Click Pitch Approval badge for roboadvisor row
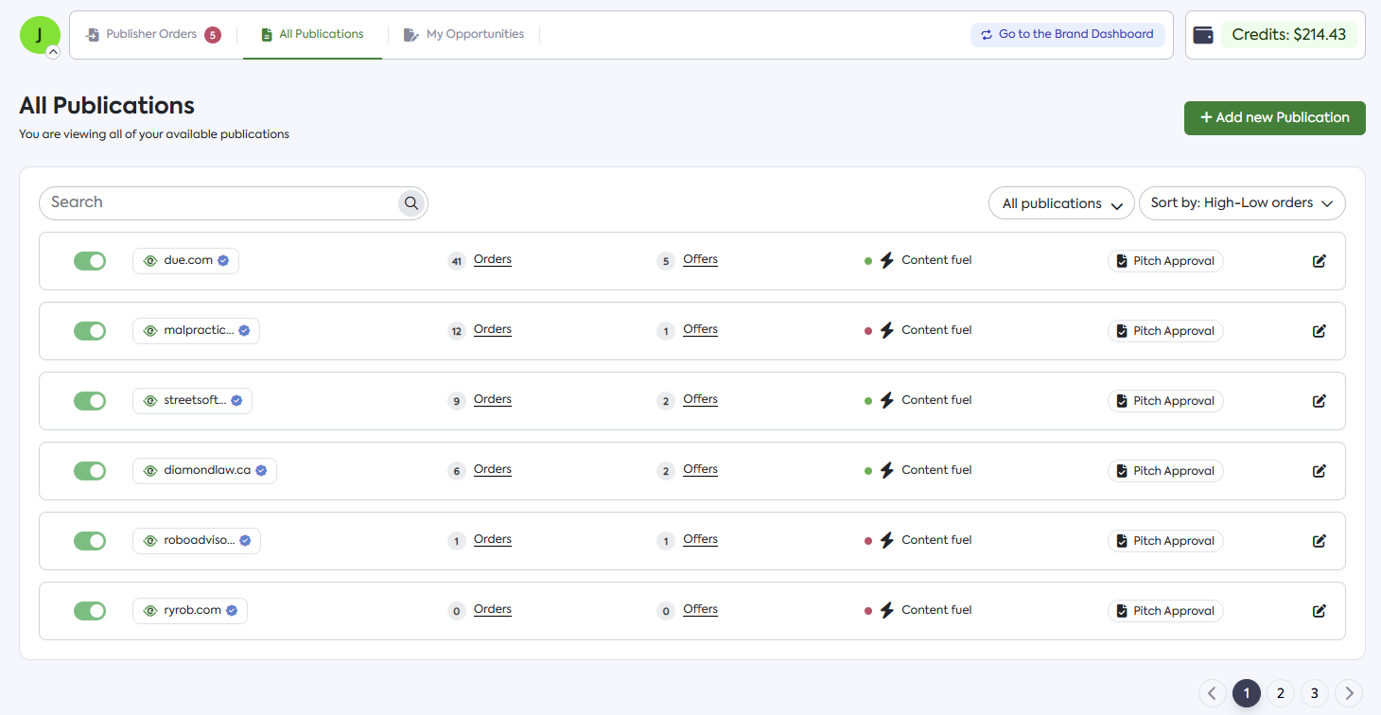The height and width of the screenshot is (715, 1381). [x=1164, y=541]
